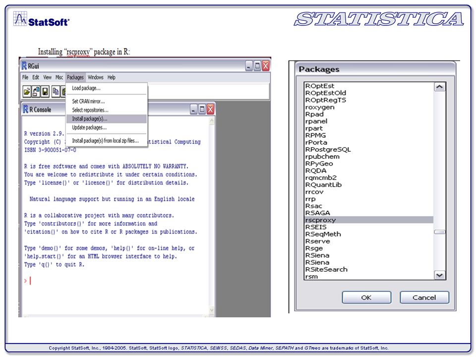Click the R logo icon in RGui title bar

(x=24, y=65)
